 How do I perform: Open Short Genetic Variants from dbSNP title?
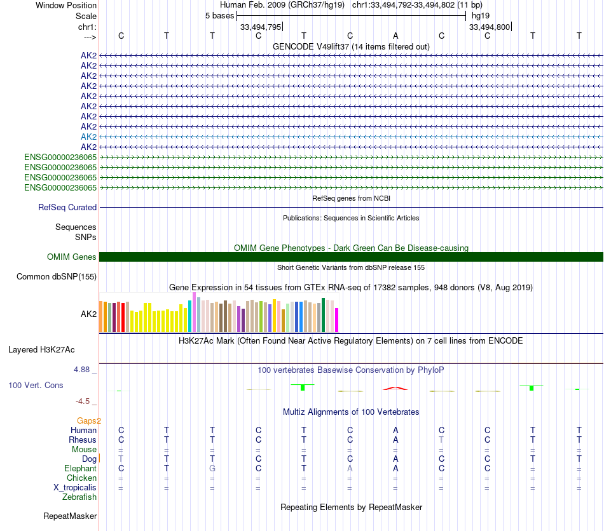[351, 267]
